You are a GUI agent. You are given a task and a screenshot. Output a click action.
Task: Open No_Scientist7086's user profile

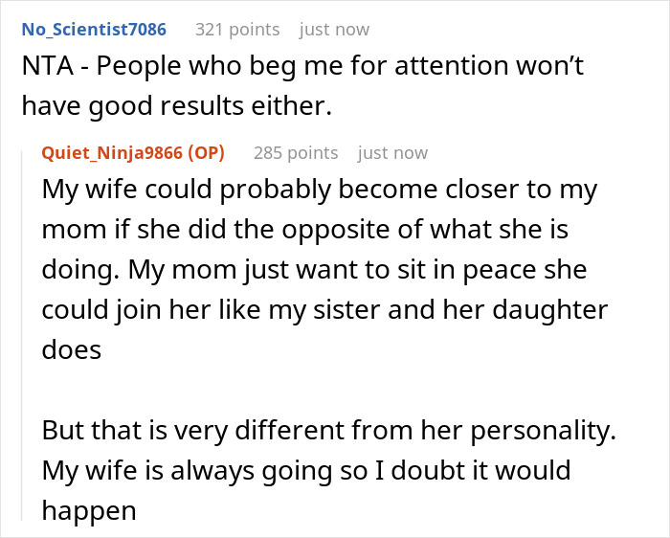(x=93, y=30)
